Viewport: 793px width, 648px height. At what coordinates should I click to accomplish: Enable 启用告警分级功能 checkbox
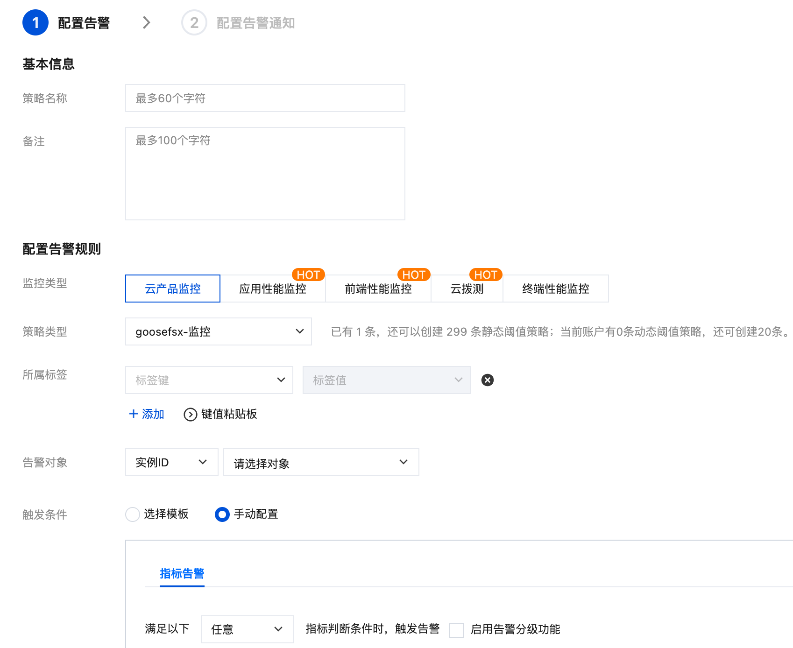[456, 630]
